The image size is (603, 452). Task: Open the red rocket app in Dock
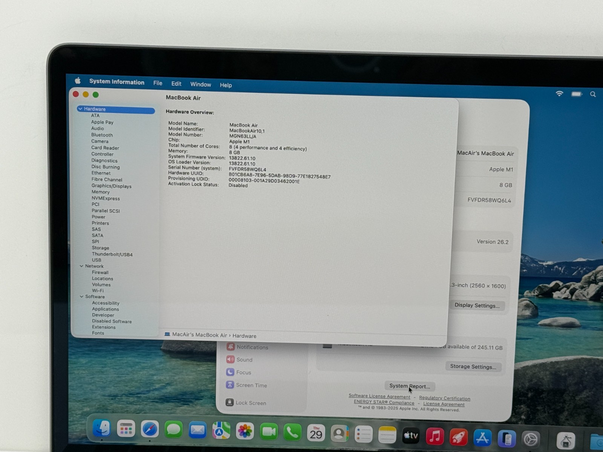458,437
